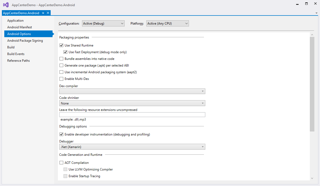This screenshot has height=186, width=320.
Task: Switch to Android Manifest page
Action: pos(20,27)
